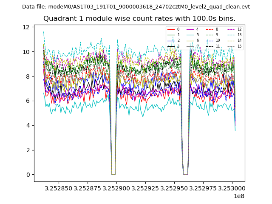Click the x-axis tick label 3.252850
The height and width of the screenshot is (204, 272).
pyautogui.click(x=58, y=187)
